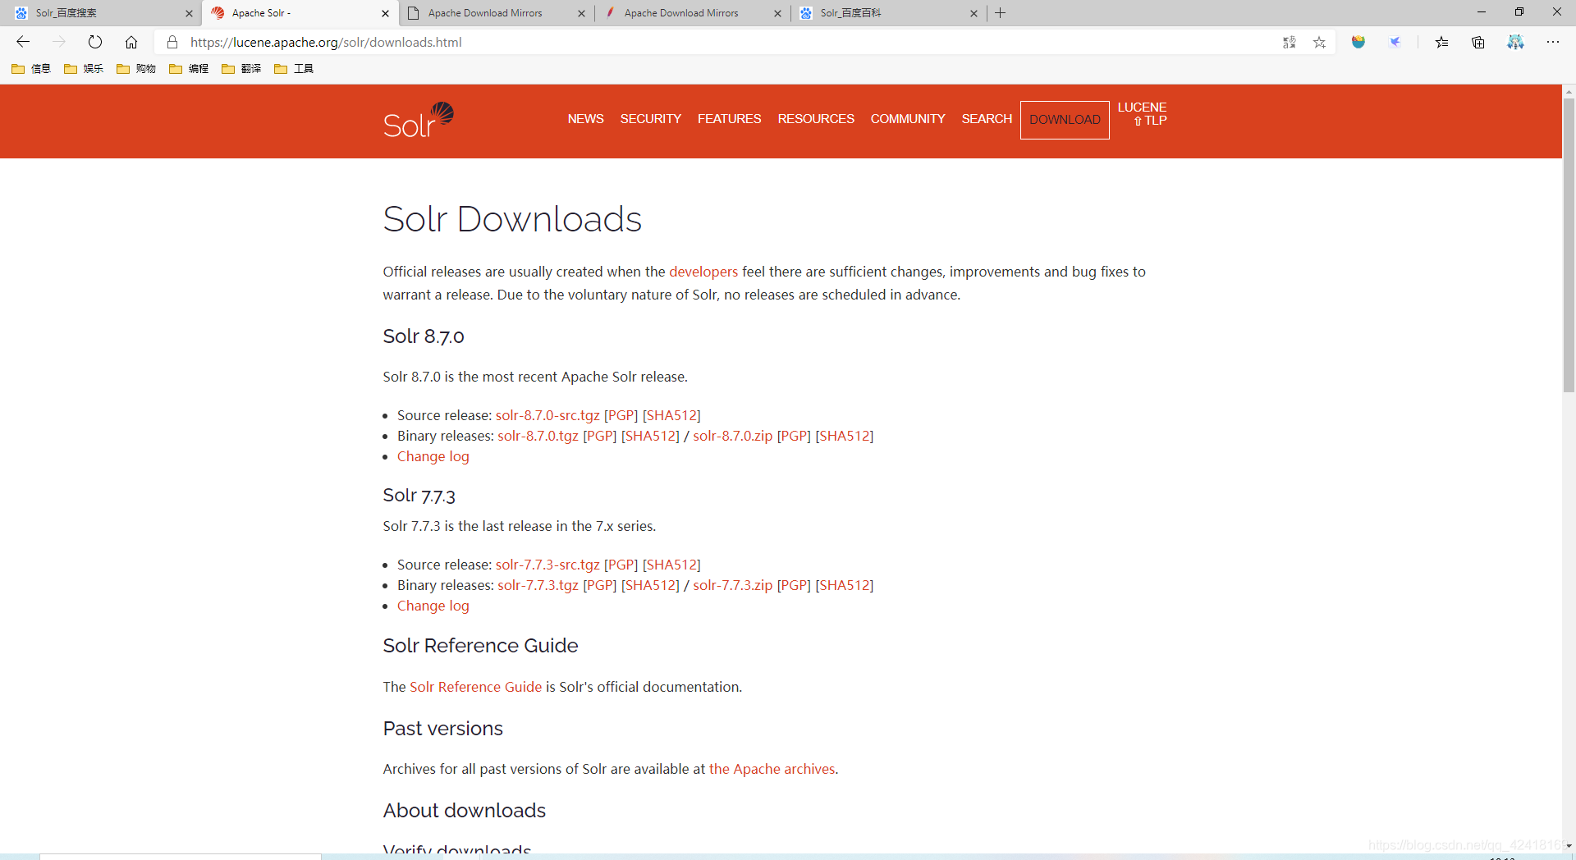
Task: Open SHA512 checksum for solr-8.7.0.zip
Action: 844,436
